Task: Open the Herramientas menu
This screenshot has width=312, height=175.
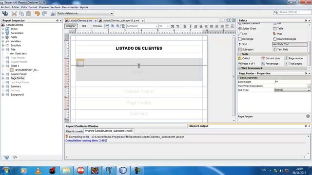Action: point(70,7)
